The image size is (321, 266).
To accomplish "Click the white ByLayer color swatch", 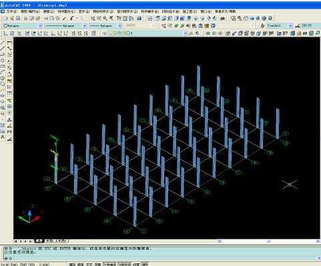I will pos(6,26).
